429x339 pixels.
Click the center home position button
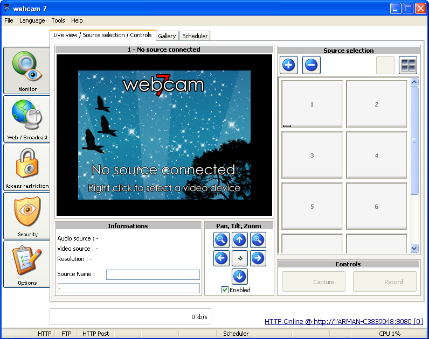[240, 258]
